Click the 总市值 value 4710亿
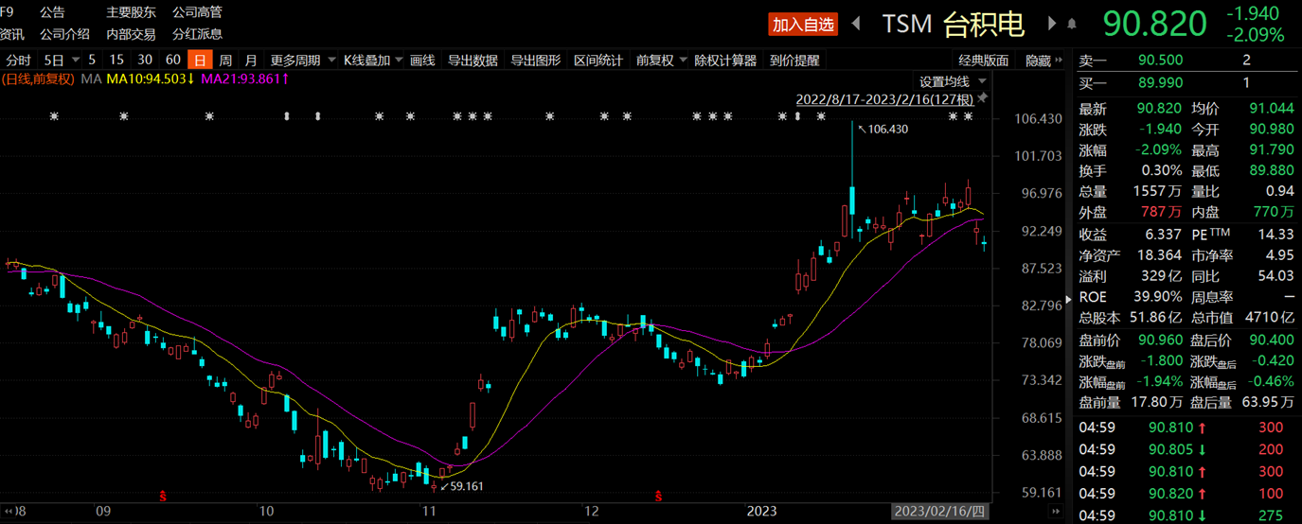The width and height of the screenshot is (1302, 524). click(1269, 318)
